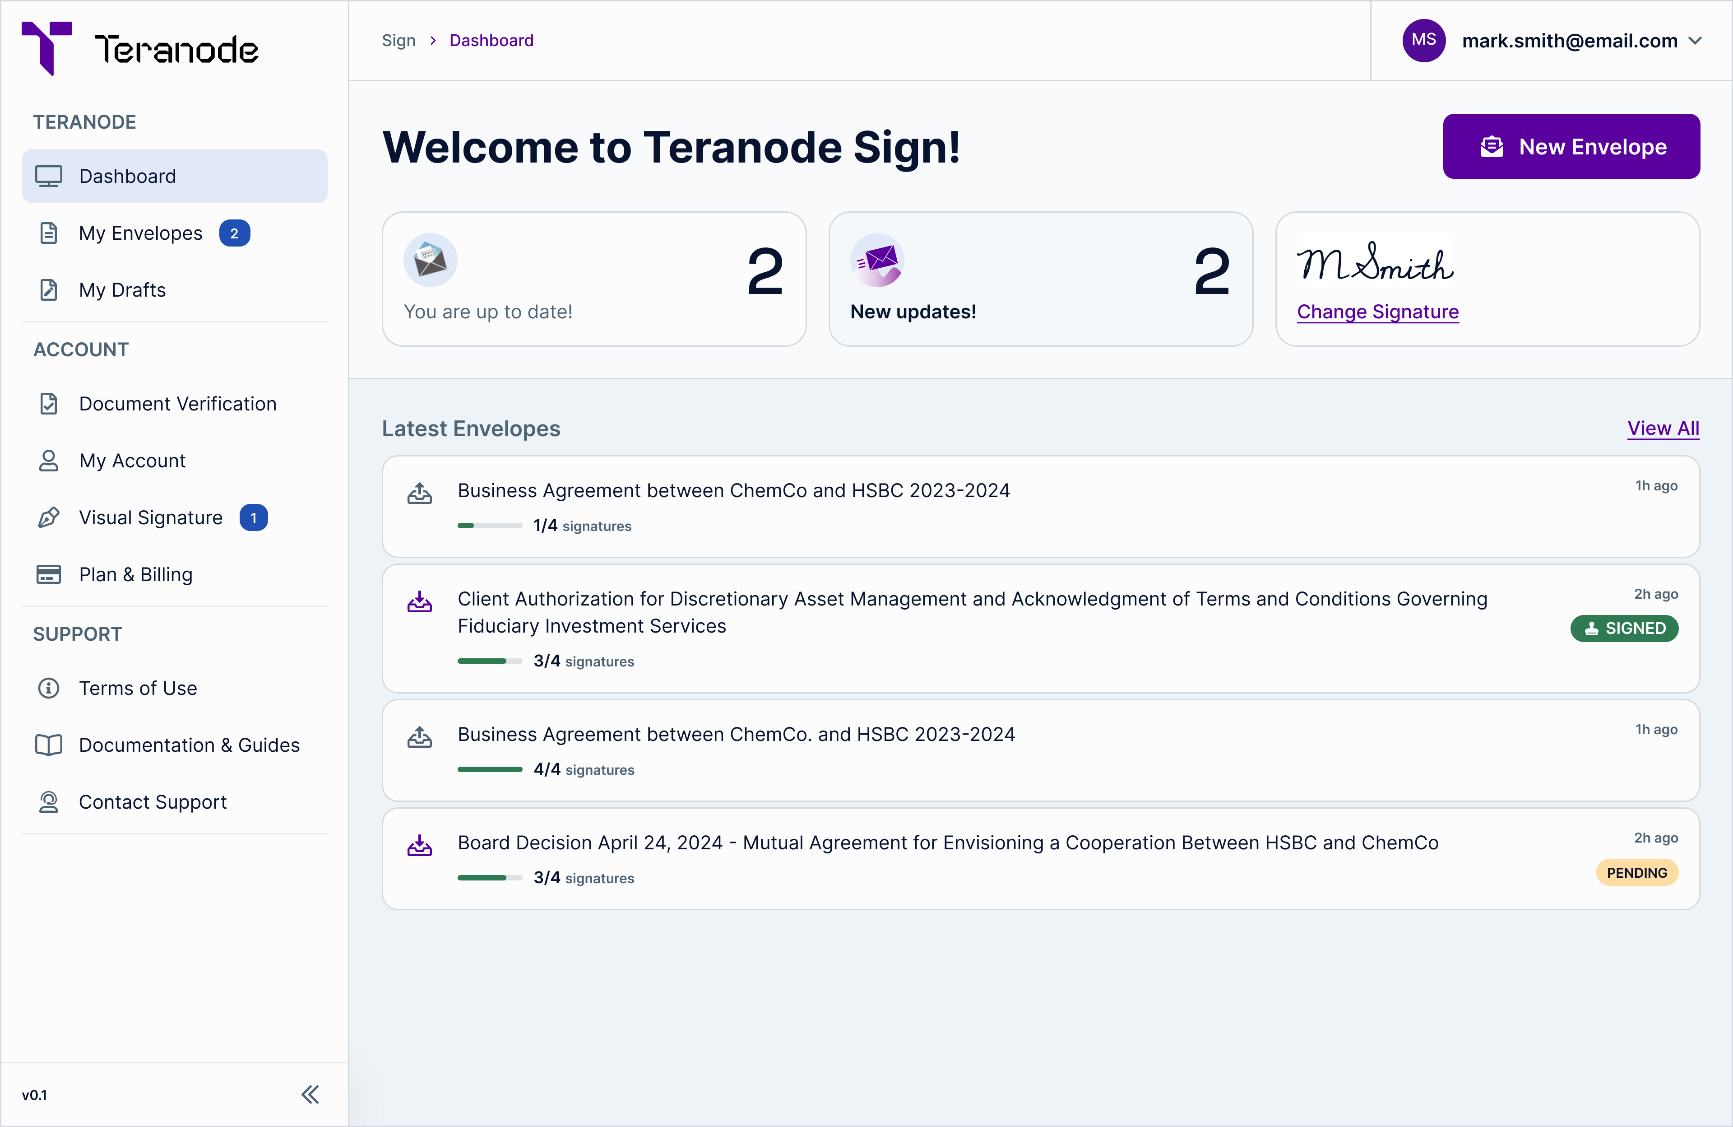Click the Teranode logo icon
Image resolution: width=1733 pixels, height=1127 pixels.
46,47
